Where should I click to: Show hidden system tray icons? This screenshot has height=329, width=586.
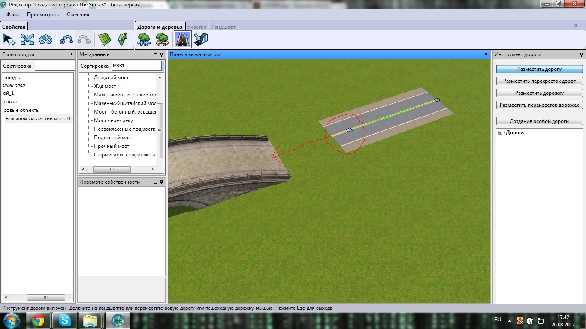pos(509,320)
